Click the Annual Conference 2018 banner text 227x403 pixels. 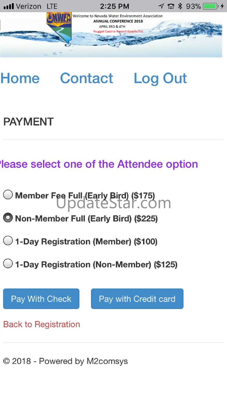click(x=118, y=21)
